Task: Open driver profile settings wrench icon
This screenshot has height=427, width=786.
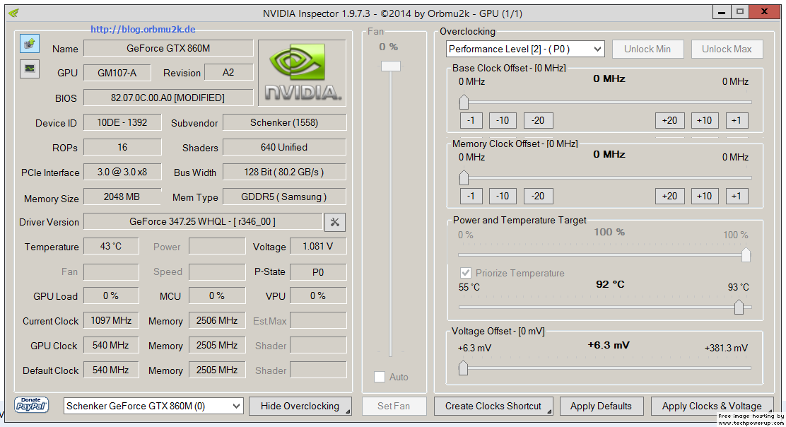Action: (x=335, y=222)
